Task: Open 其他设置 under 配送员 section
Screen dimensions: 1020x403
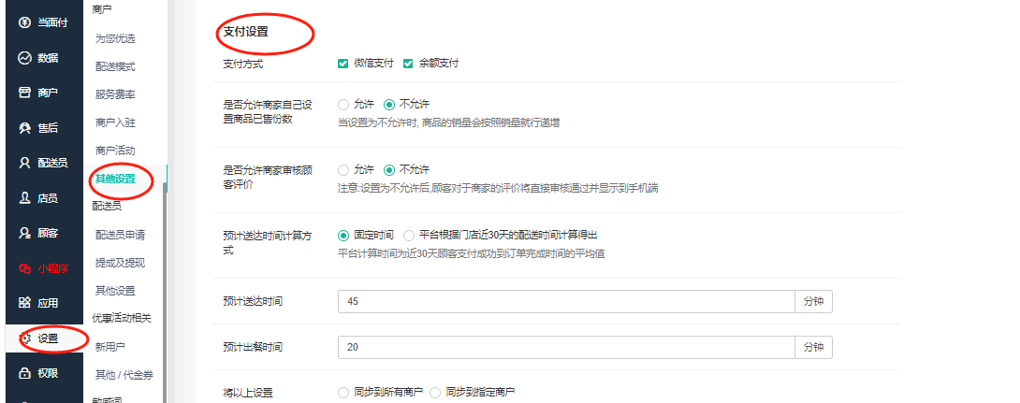Action: (x=115, y=291)
